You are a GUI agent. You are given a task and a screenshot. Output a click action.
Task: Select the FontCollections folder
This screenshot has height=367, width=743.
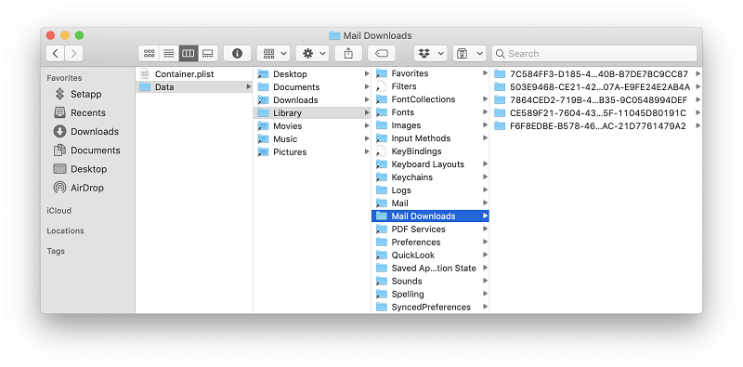[430, 99]
